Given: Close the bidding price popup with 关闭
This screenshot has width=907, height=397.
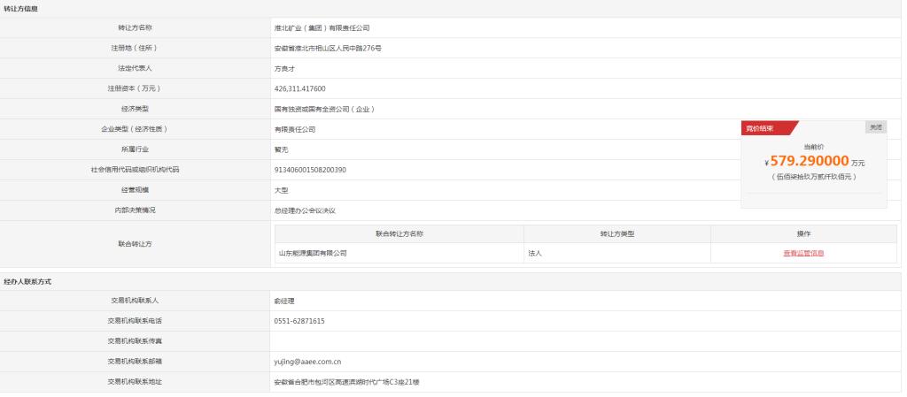Looking at the screenshot, I should 875,127.
